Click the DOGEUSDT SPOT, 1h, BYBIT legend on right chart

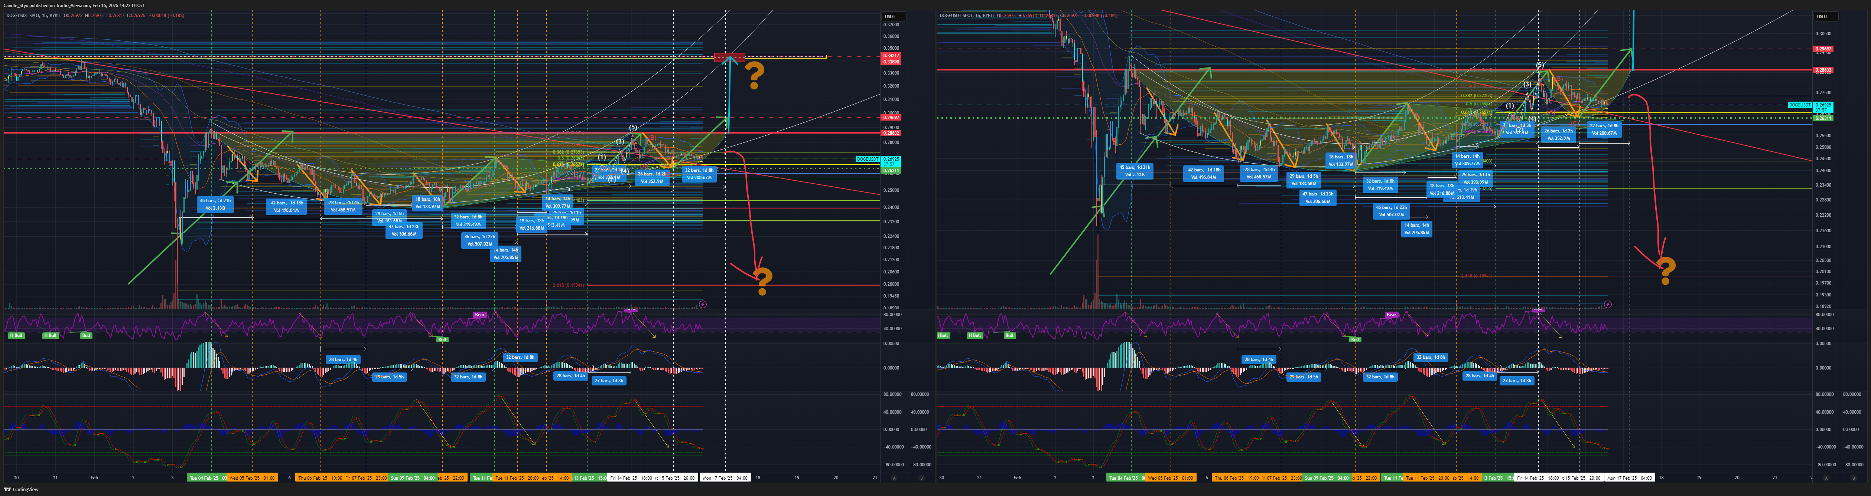pyautogui.click(x=967, y=15)
